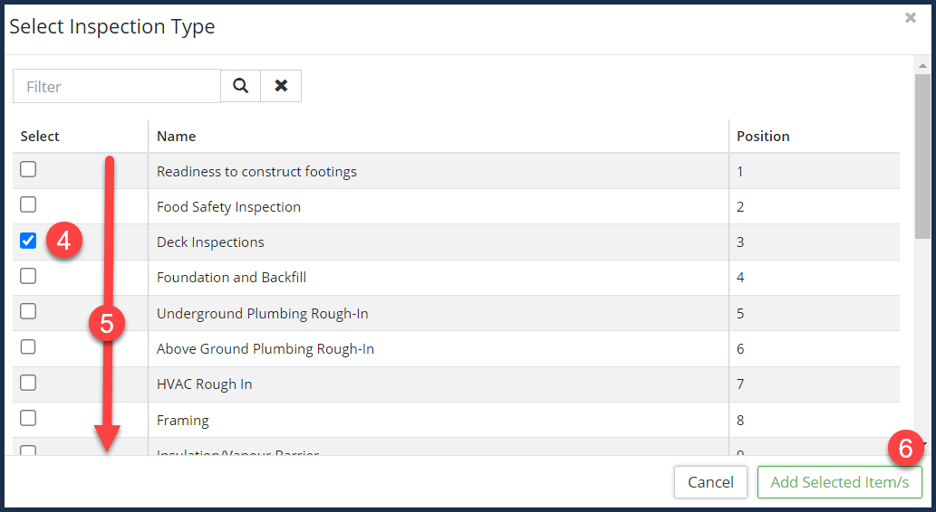
Task: Check Above Ground Plumbing Rough-In box
Action: (28, 346)
